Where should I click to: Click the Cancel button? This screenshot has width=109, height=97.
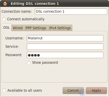click(x=73, y=90)
